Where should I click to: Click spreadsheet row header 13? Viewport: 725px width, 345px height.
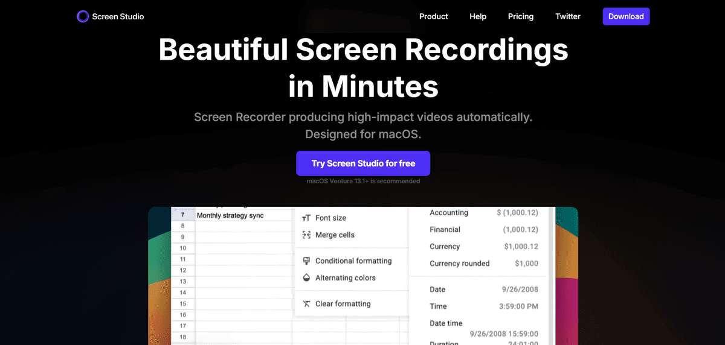(183, 282)
